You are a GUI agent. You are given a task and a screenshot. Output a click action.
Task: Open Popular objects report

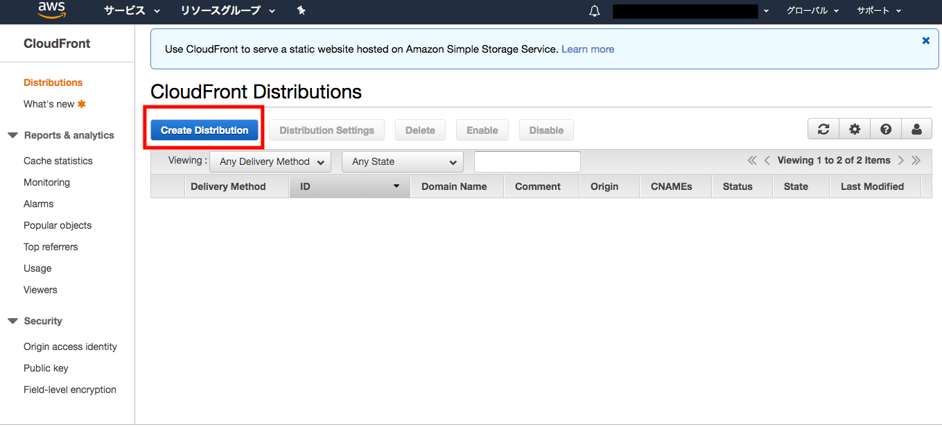58,225
